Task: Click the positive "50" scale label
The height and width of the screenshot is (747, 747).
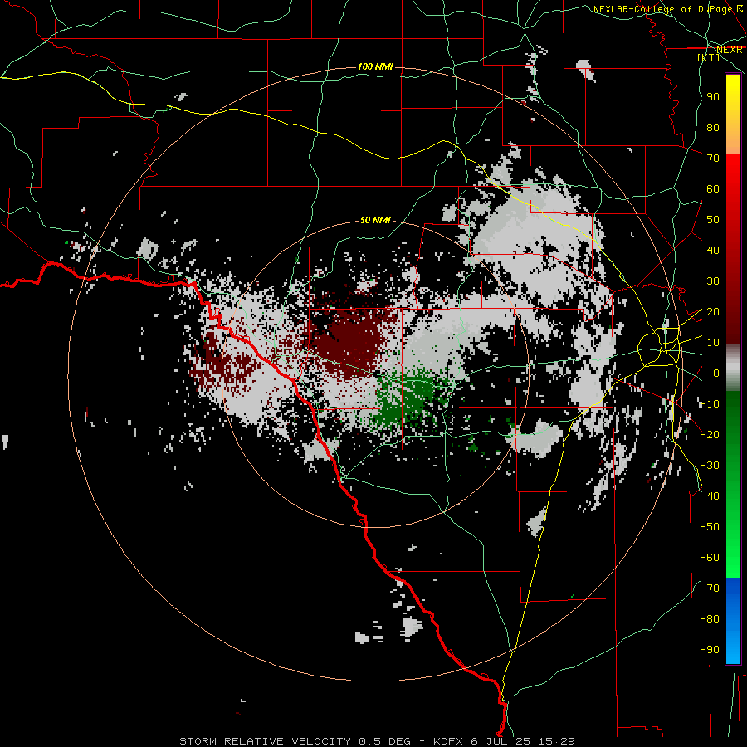Action: tap(713, 220)
